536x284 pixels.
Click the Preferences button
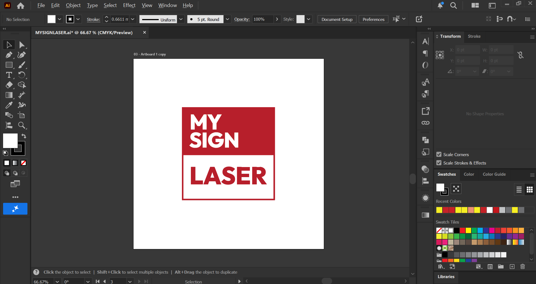coord(373,19)
